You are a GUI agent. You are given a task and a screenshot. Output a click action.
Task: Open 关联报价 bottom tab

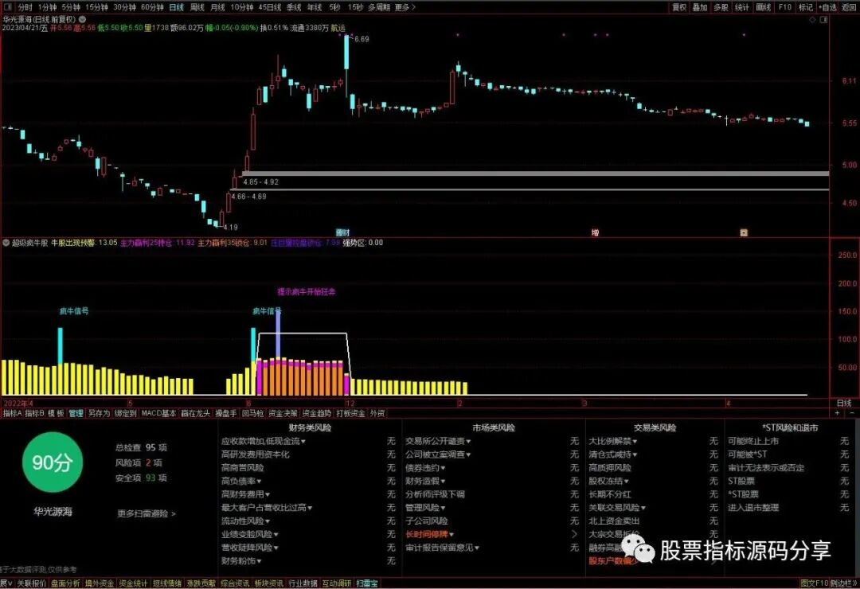pos(31,583)
